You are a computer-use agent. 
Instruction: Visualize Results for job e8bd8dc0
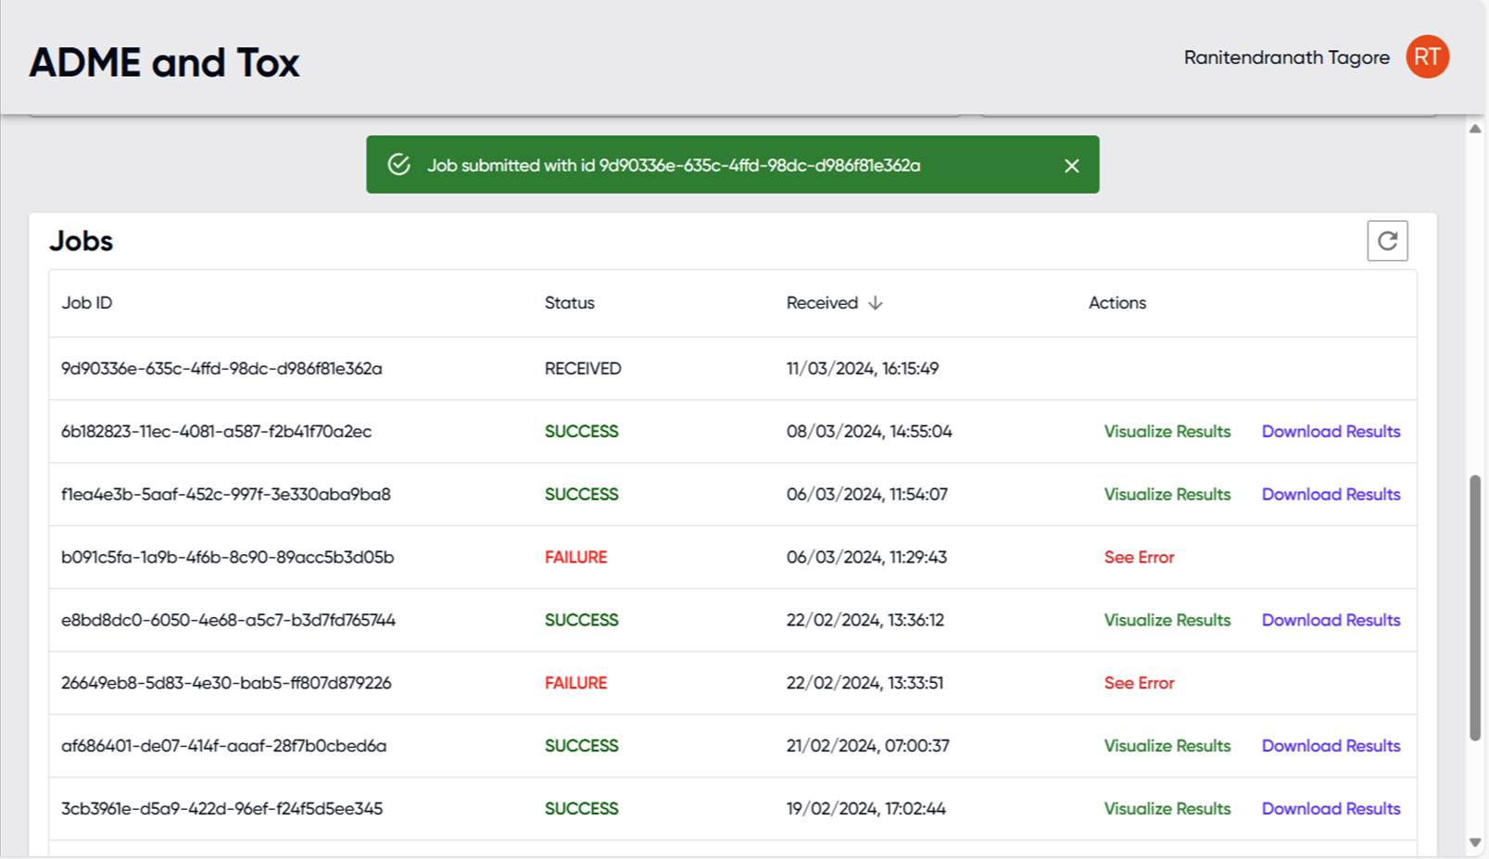point(1167,620)
